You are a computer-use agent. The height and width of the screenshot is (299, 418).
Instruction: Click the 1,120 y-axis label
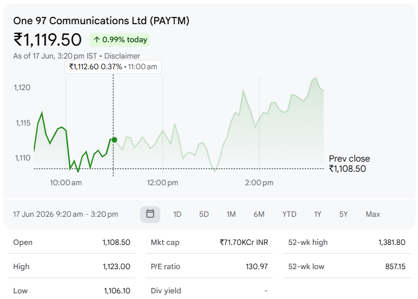coord(22,88)
